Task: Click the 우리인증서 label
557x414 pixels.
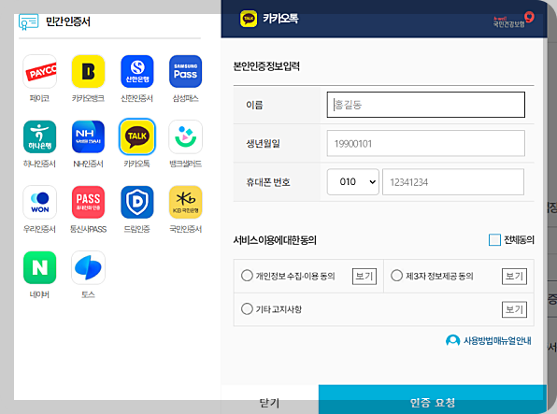Action: click(x=40, y=229)
